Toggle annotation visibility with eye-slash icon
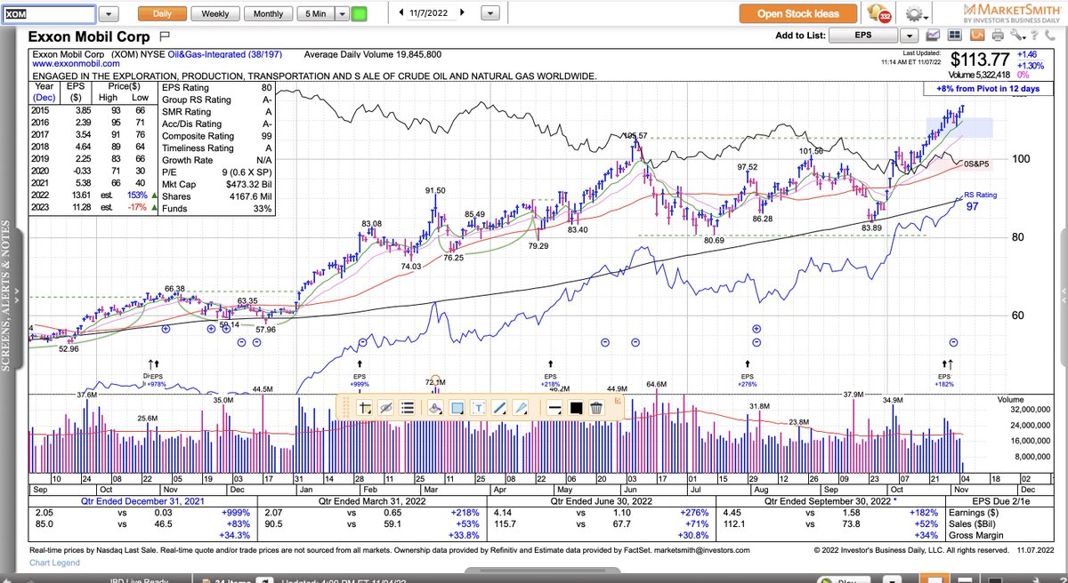This screenshot has width=1068, height=583. (x=384, y=408)
